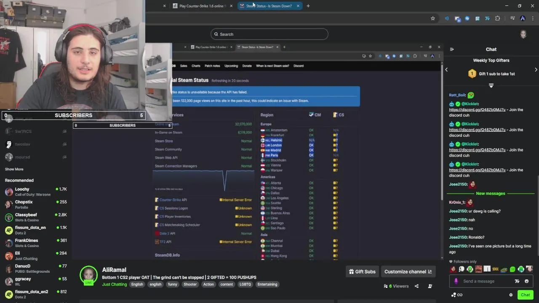Click the AliRamal channel name
Image resolution: width=539 pixels, height=303 pixels.
tap(114, 270)
